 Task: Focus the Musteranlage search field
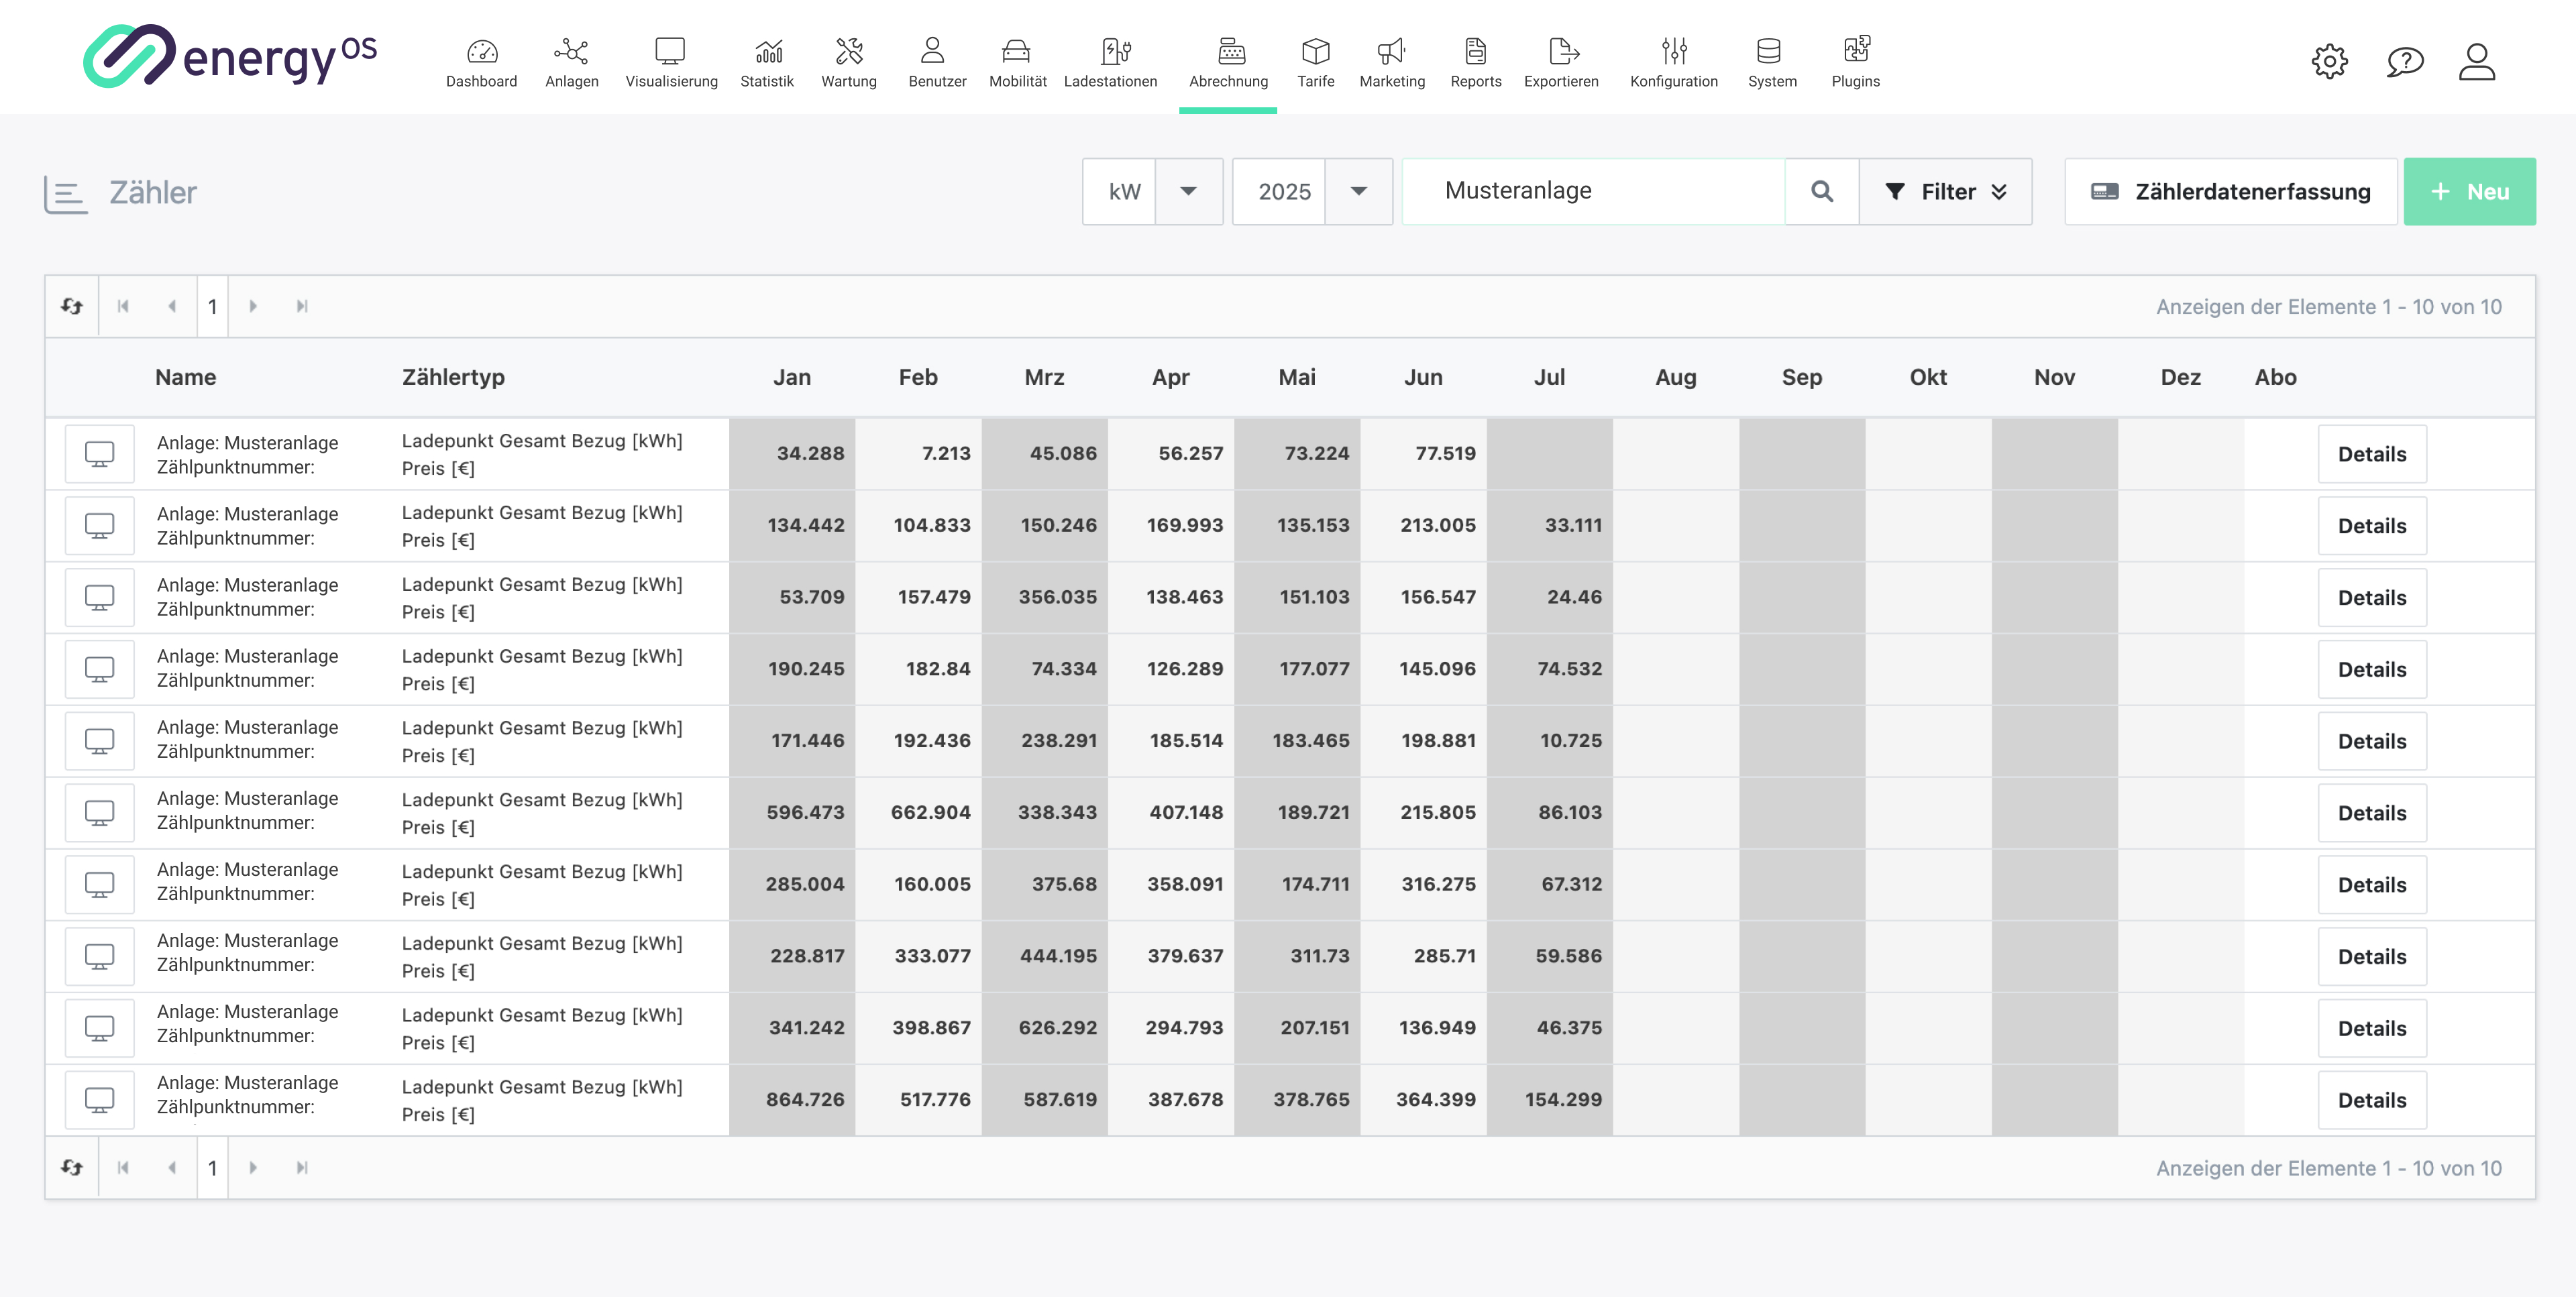pyautogui.click(x=1594, y=191)
